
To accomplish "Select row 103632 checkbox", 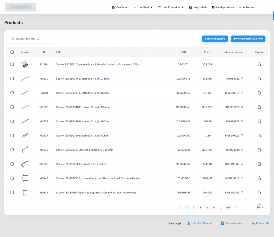I will [12, 107].
